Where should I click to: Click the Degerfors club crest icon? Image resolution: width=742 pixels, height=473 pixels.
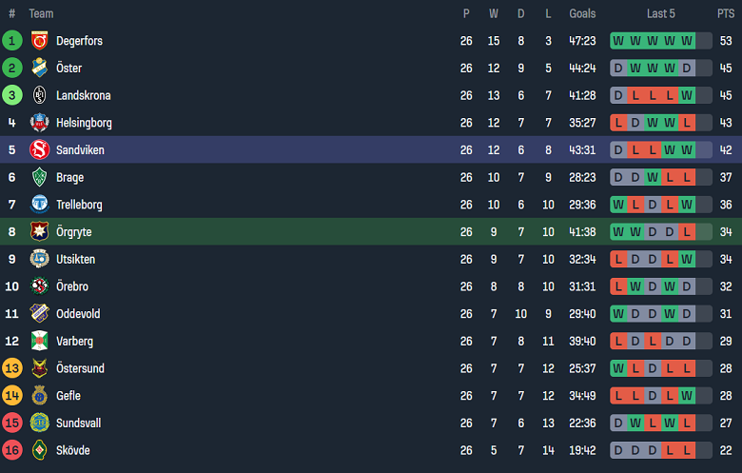click(39, 41)
